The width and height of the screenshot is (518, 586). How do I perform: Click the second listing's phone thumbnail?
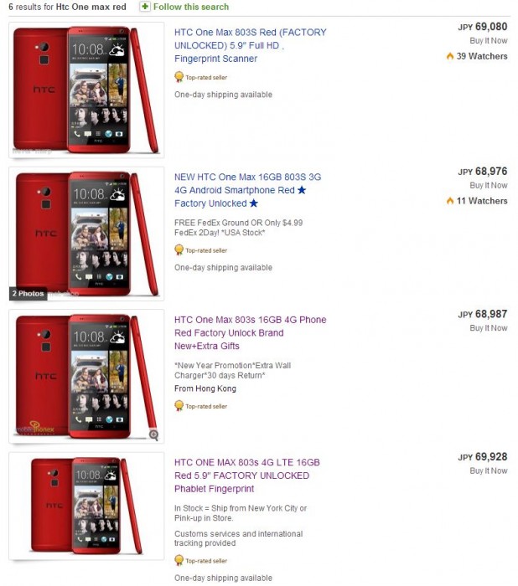86,234
